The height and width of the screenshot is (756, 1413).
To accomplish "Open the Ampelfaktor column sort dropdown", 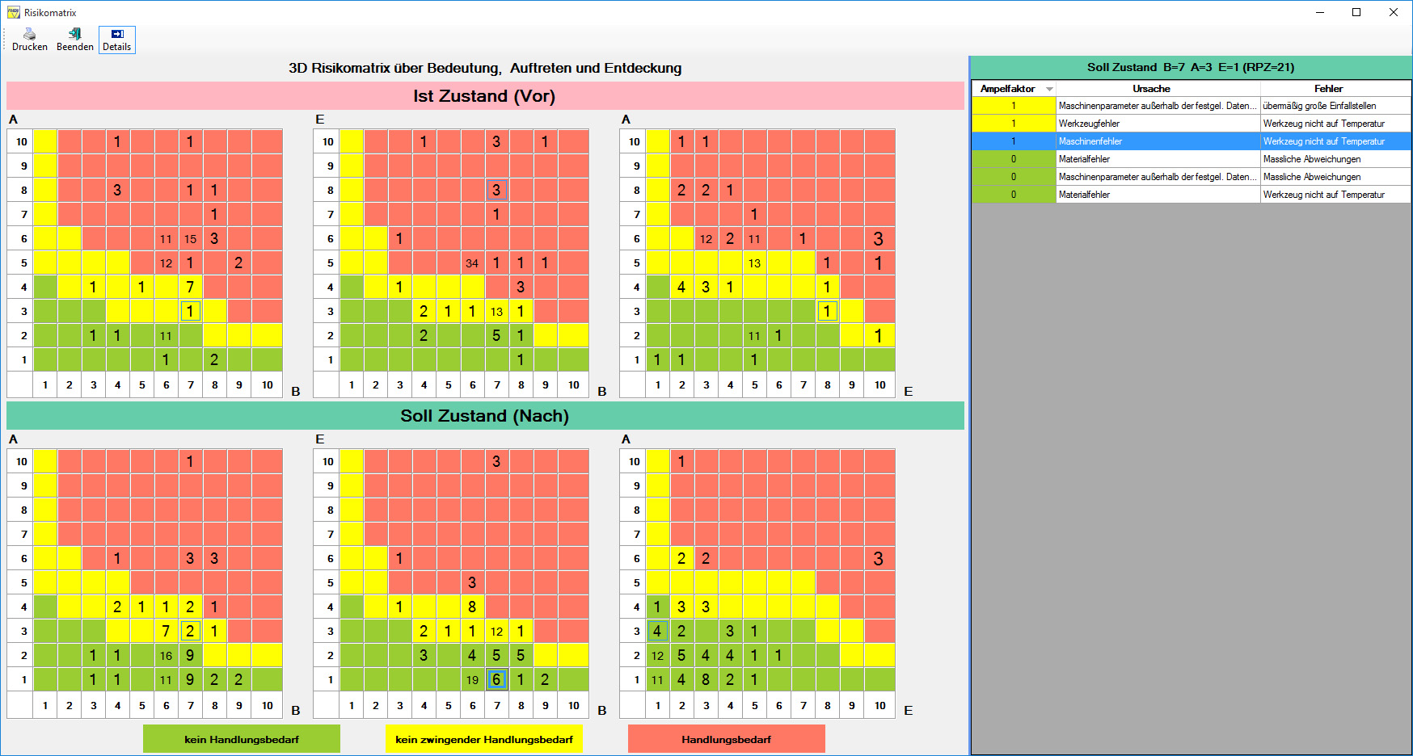I will click(1049, 89).
